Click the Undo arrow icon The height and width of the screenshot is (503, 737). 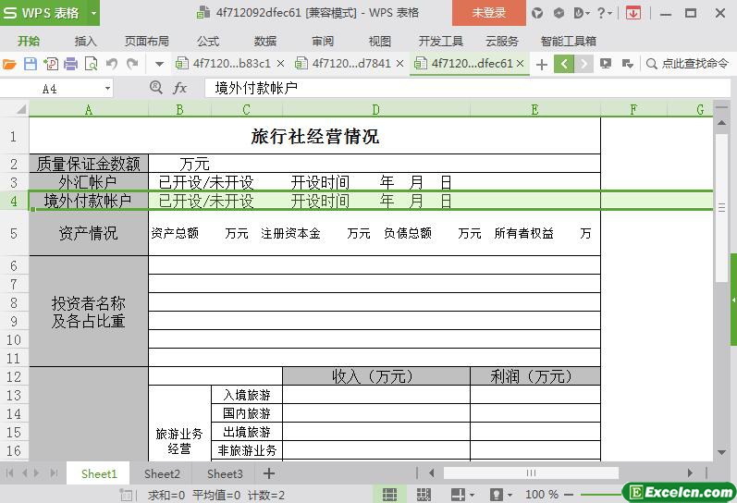pyautogui.click(x=112, y=64)
